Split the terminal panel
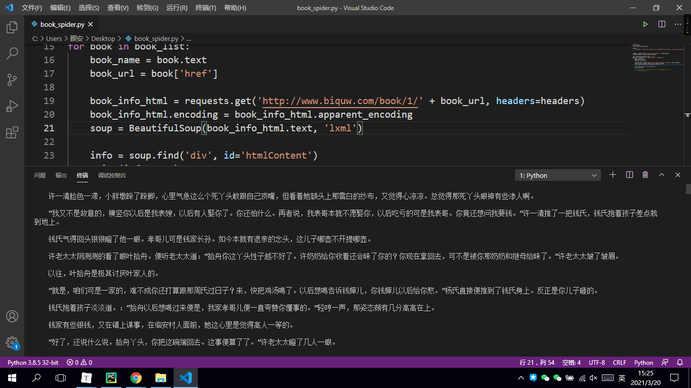The width and height of the screenshot is (691, 388). tap(629, 175)
